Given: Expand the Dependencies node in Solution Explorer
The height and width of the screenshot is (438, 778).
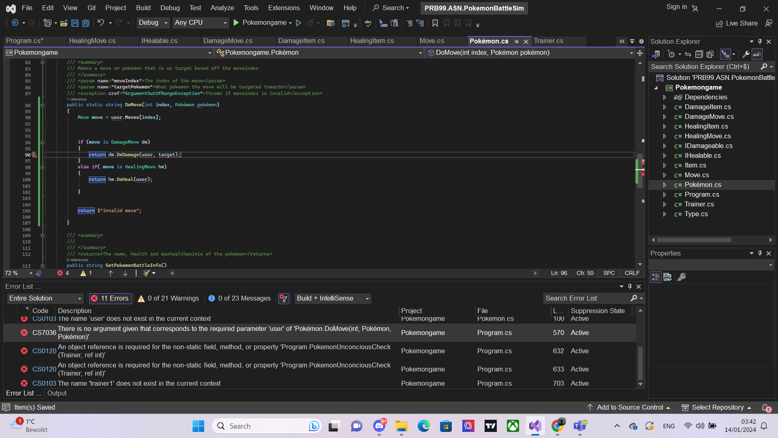Looking at the screenshot, I should [664, 97].
